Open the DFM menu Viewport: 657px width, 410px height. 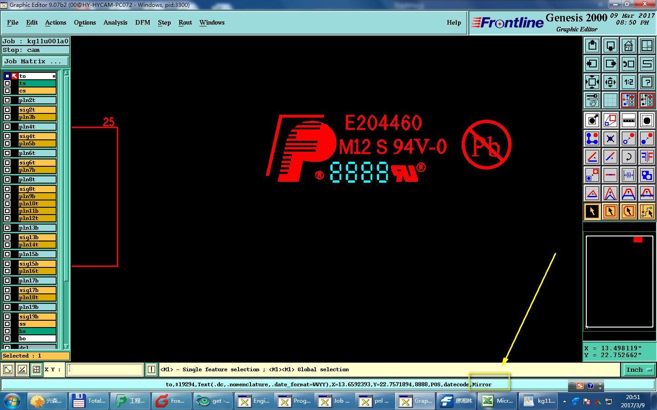click(x=143, y=22)
